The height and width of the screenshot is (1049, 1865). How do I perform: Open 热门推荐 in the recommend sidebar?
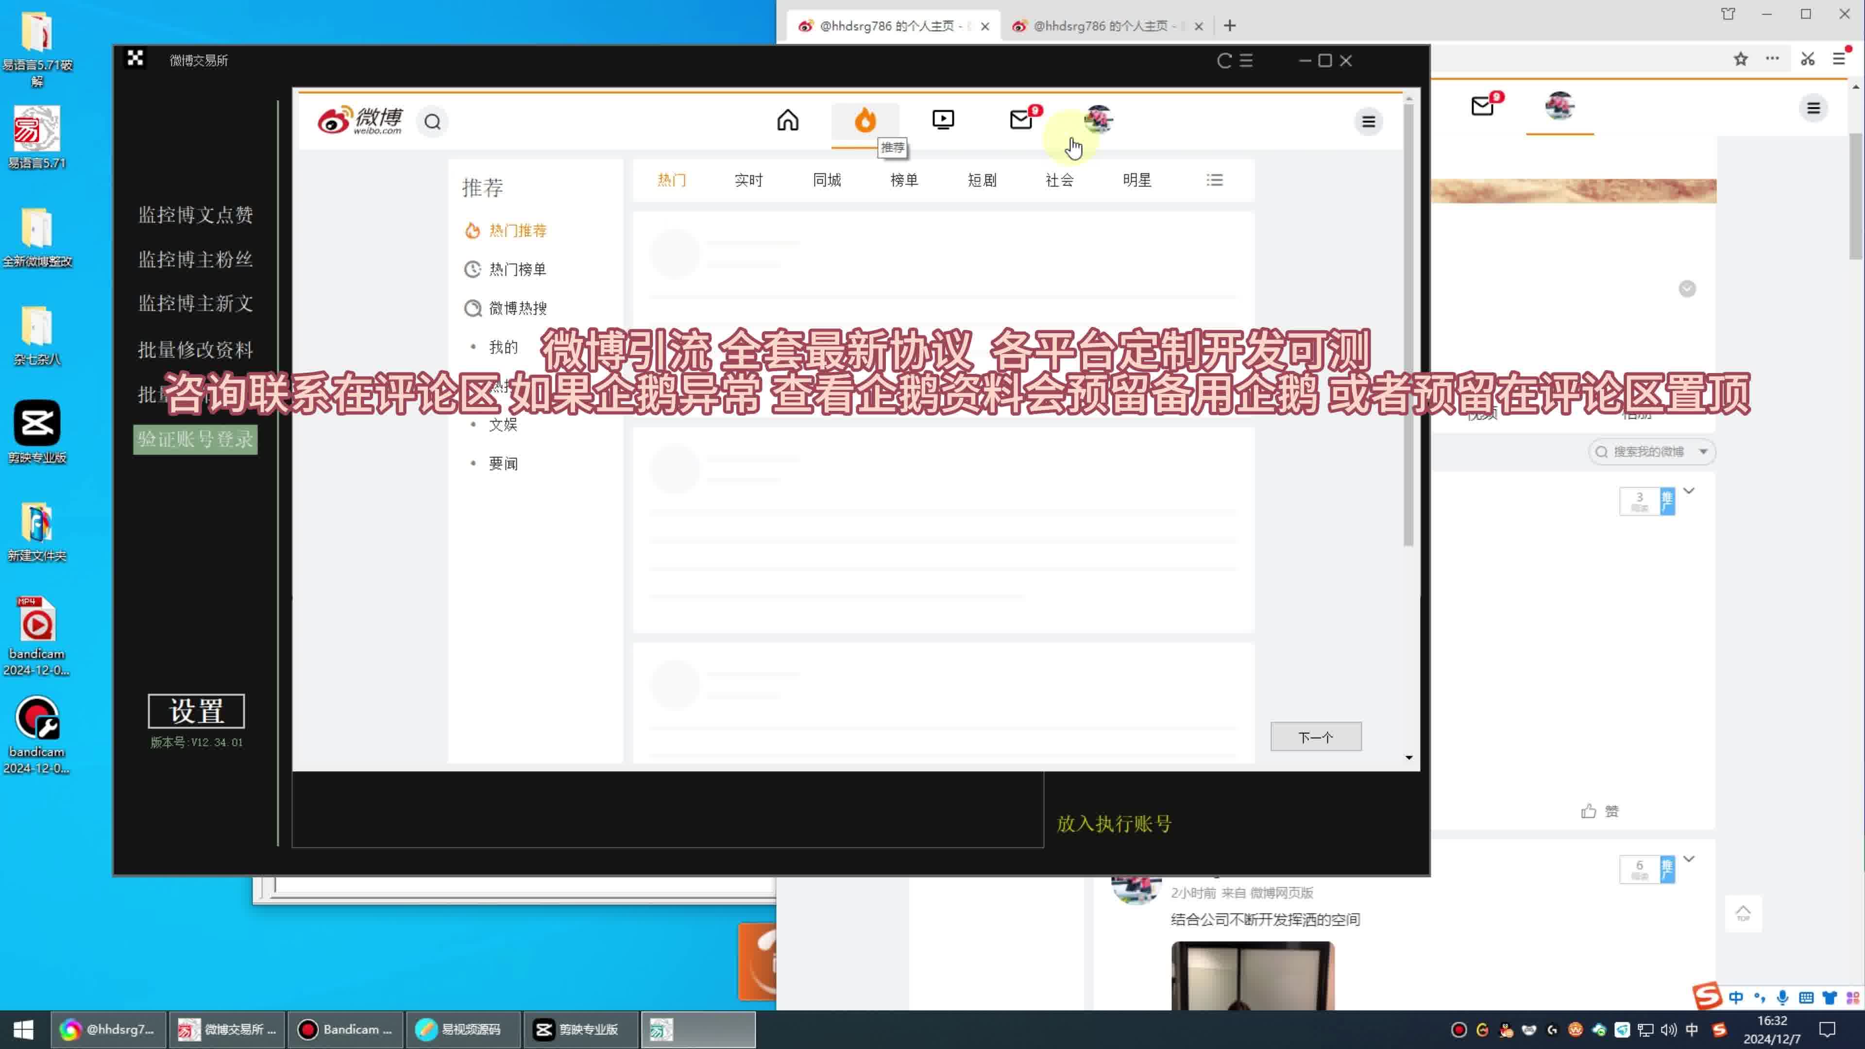coord(506,230)
